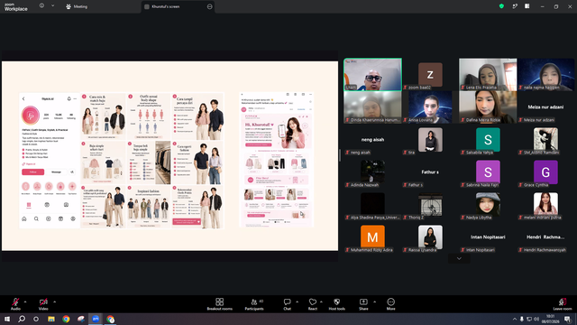This screenshot has width=577, height=325.
Task: Select the active speaker video tile with green border
Action: (372, 74)
